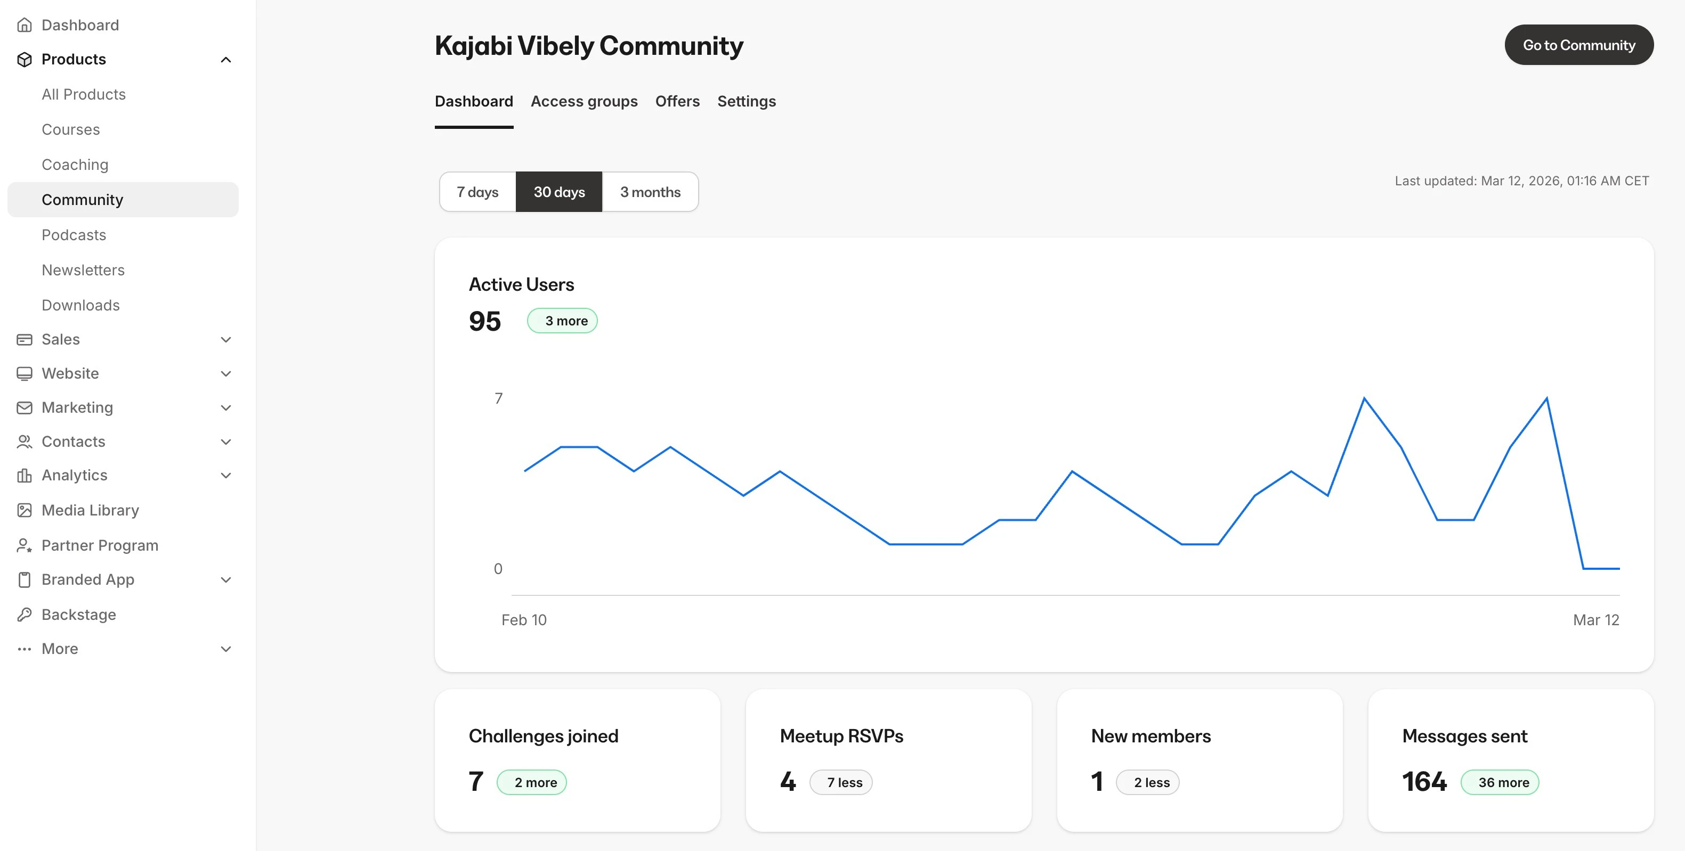
Task: Click the Products box icon
Action: click(24, 60)
